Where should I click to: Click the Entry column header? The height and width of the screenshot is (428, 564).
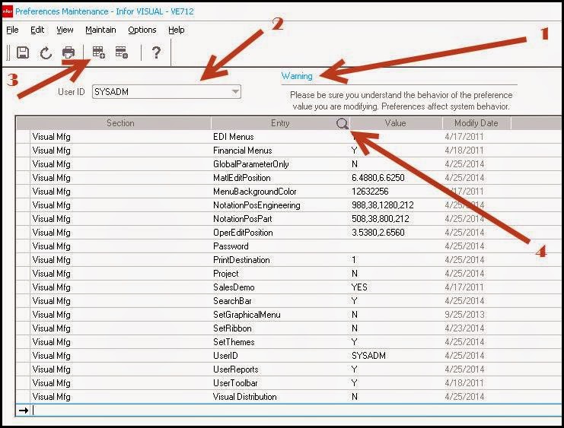280,123
